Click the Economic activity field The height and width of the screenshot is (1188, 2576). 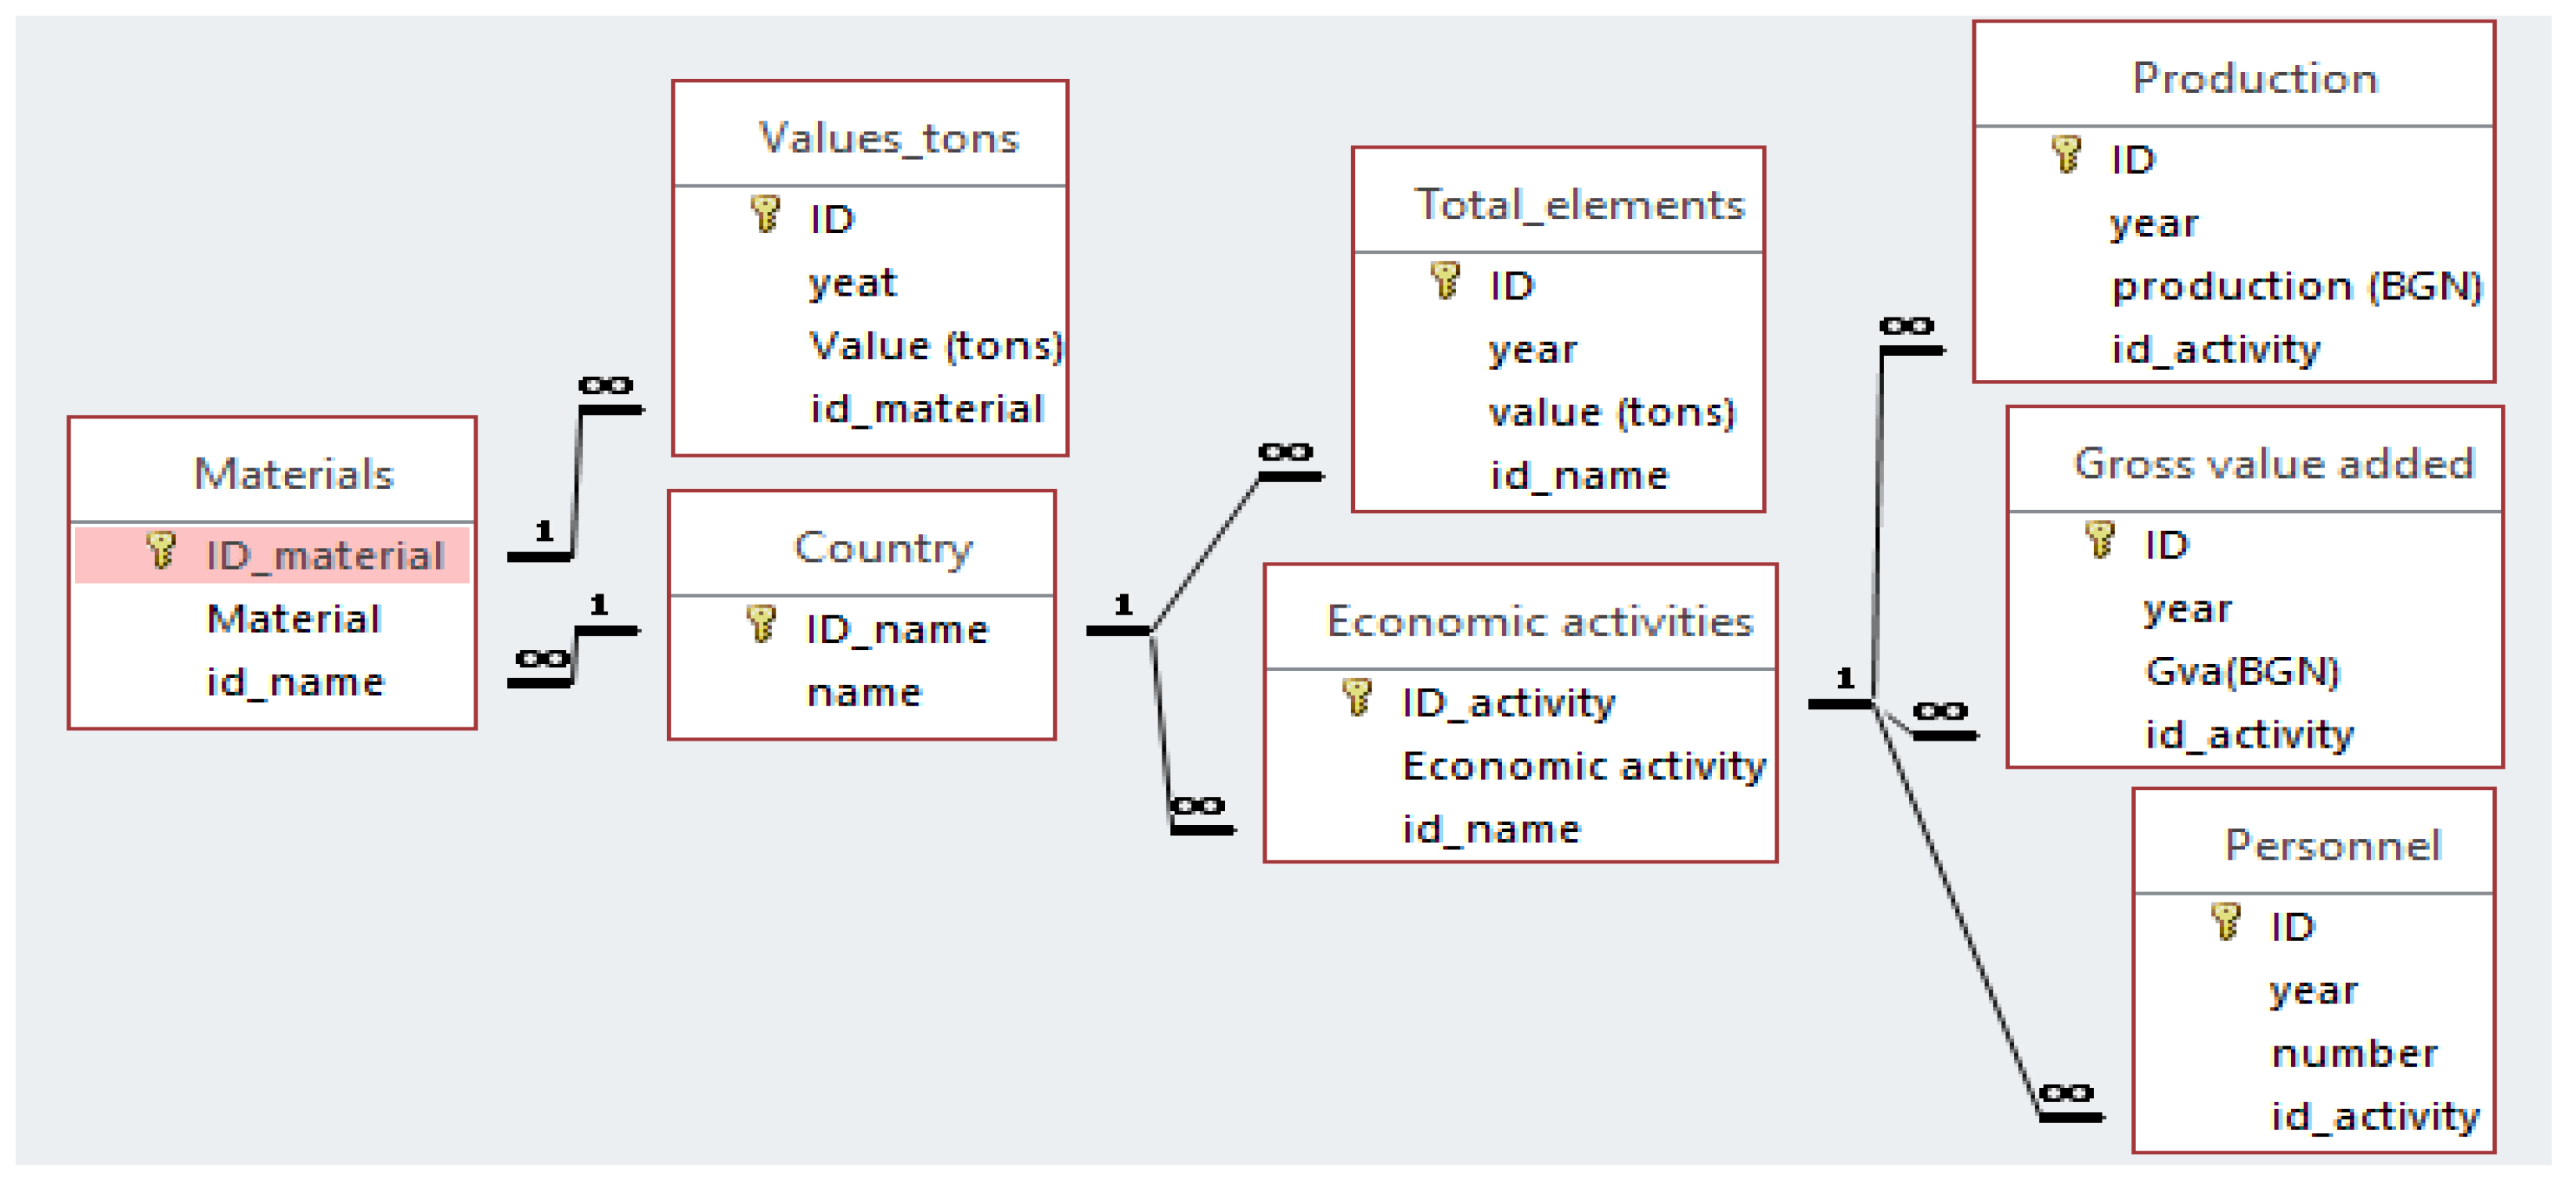pyautogui.click(x=1584, y=766)
